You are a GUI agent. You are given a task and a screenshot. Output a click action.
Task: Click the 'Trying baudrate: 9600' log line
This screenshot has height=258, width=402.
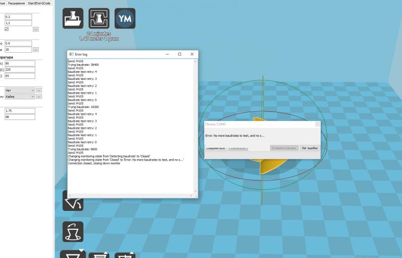[83, 149]
